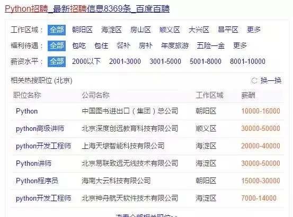The image size is (293, 217).
Task: Open the Python程序员 job title
Action: click(x=37, y=181)
